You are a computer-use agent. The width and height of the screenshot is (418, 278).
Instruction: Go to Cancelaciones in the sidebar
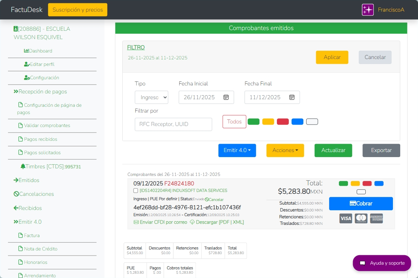(36, 194)
